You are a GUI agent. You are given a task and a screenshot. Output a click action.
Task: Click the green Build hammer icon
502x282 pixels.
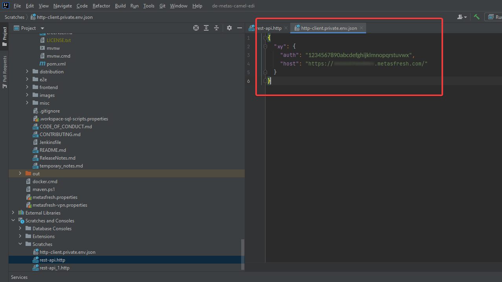pyautogui.click(x=476, y=17)
